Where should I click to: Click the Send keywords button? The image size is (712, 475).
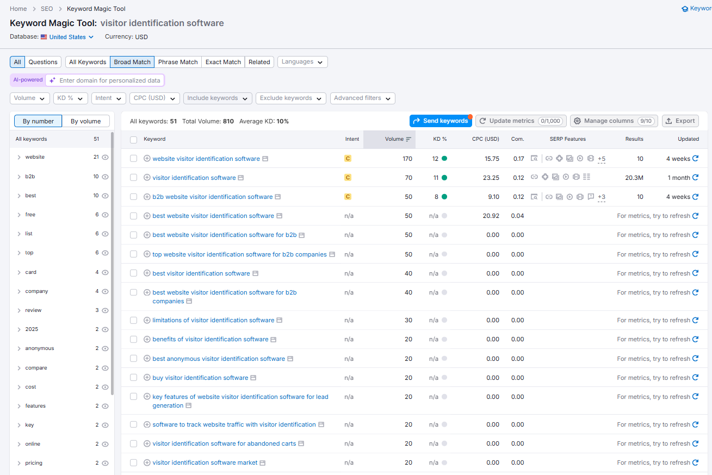coord(441,121)
